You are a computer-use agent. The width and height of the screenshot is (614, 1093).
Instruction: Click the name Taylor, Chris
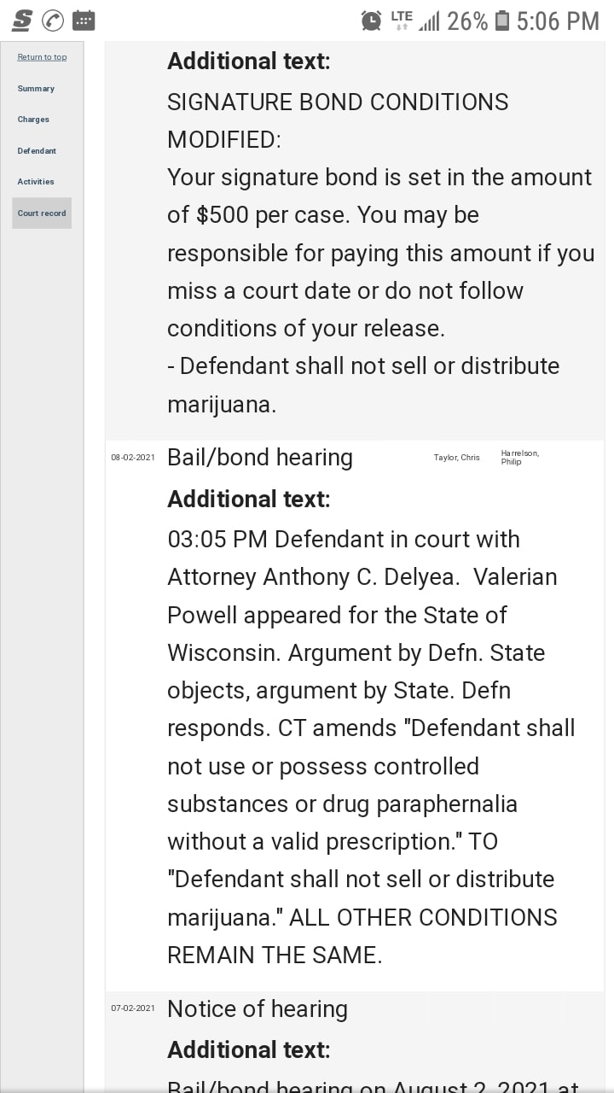tap(456, 458)
